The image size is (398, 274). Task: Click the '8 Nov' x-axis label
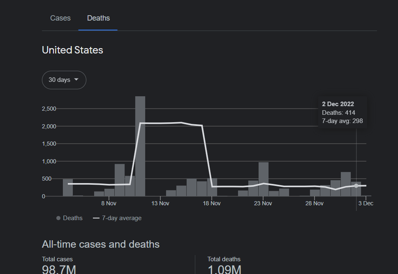click(x=109, y=203)
